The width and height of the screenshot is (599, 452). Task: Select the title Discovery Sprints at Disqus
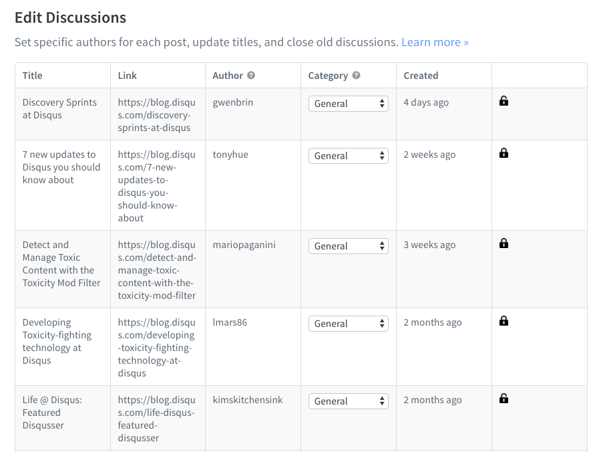(x=60, y=109)
